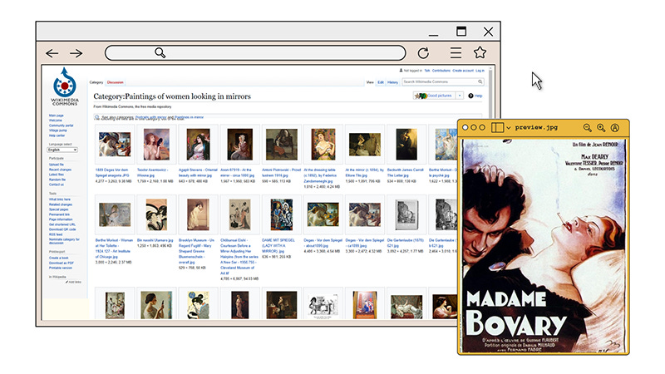
Task: Click the Talk link in the top bar
Action: tap(427, 71)
